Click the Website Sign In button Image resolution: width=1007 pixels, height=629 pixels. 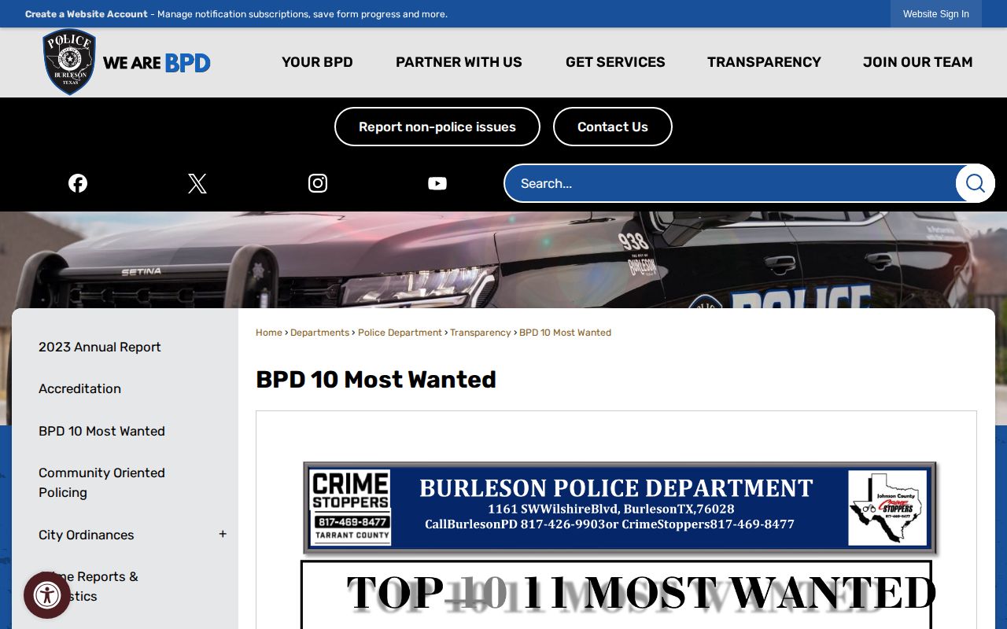(x=936, y=14)
